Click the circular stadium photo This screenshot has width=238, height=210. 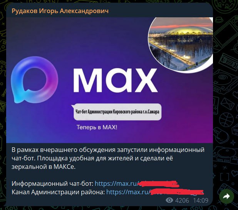[181, 44]
